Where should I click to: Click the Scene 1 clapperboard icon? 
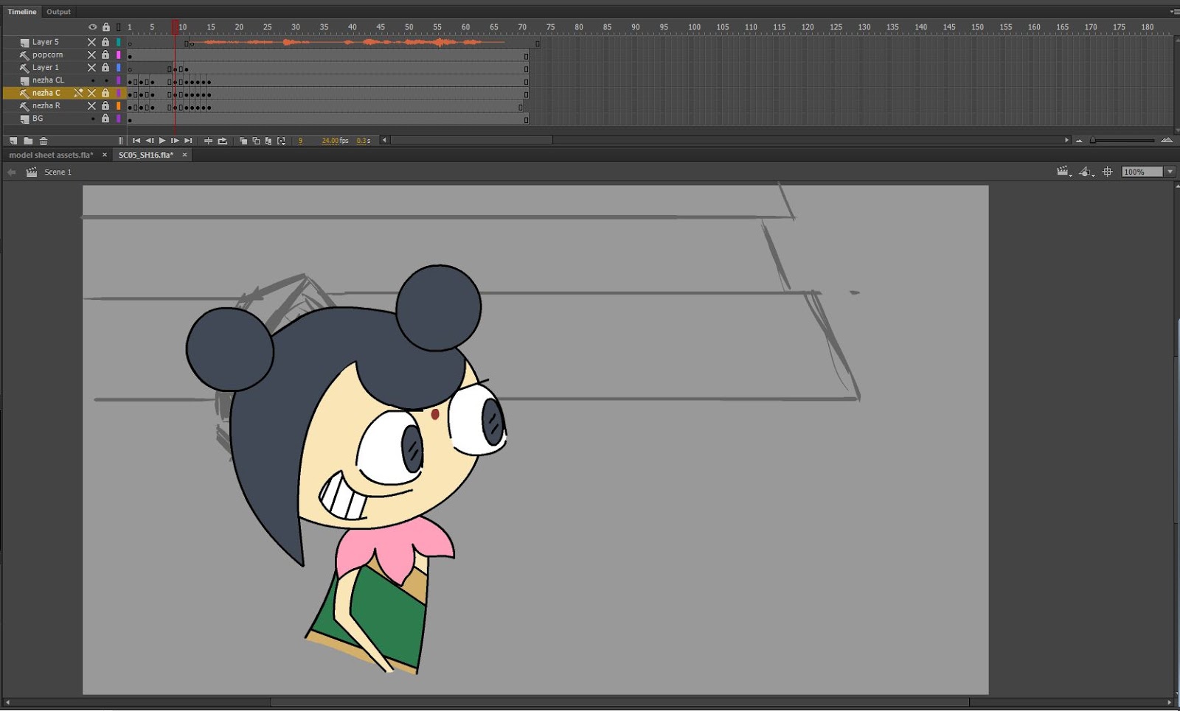click(x=32, y=172)
